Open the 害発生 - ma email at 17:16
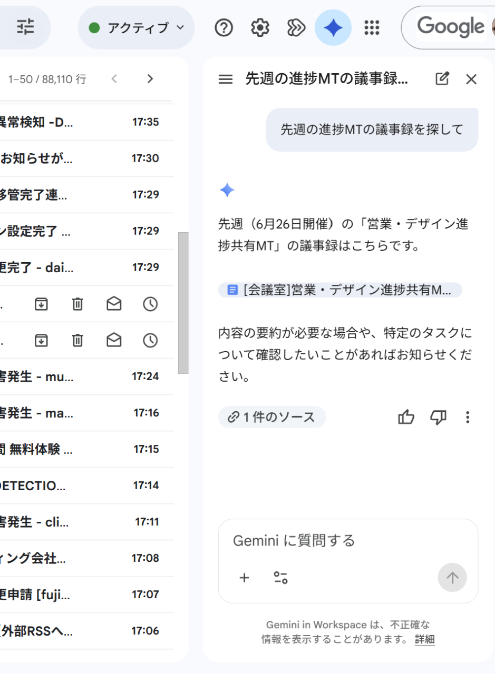The height and width of the screenshot is (674, 495). tap(87, 413)
